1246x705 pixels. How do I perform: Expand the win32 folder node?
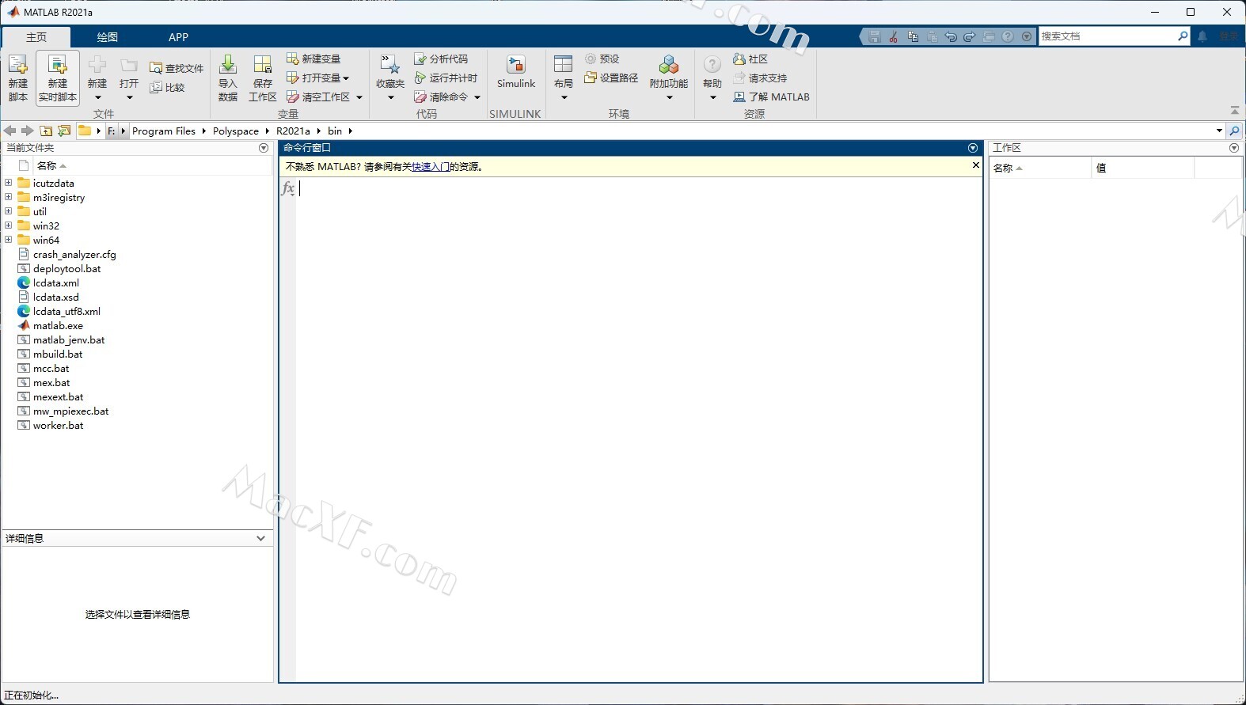tap(9, 226)
